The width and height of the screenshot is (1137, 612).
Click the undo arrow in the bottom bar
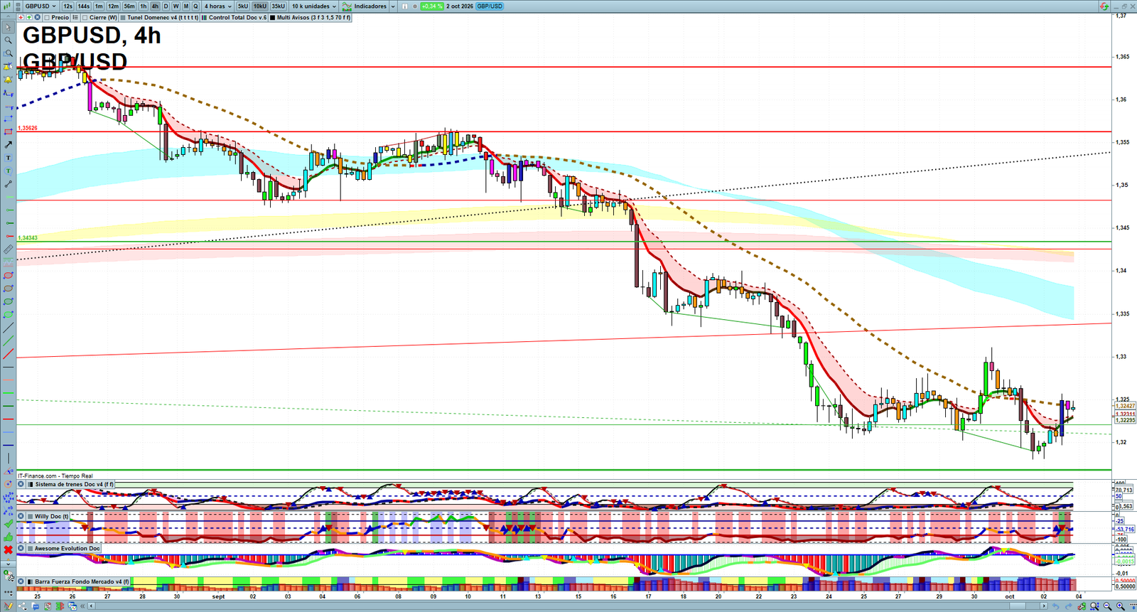point(1056,606)
